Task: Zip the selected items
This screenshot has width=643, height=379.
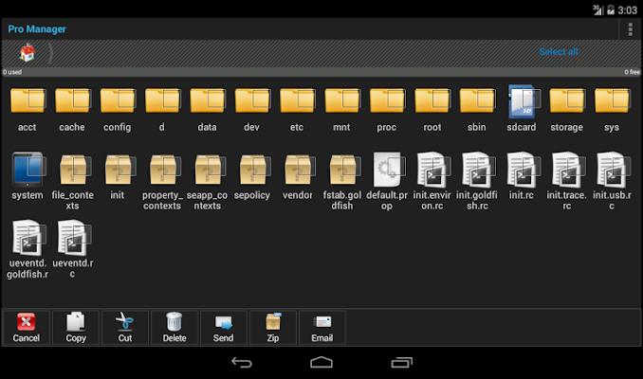Action: [273, 328]
